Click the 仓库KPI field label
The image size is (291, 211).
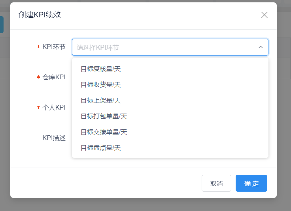tap(54, 77)
